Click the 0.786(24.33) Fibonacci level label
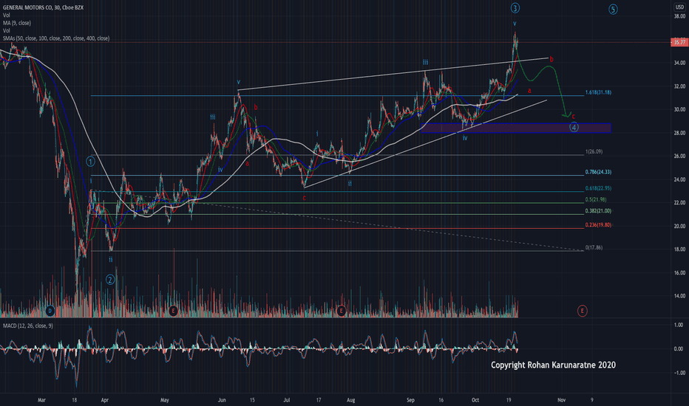Image resolution: width=689 pixels, height=406 pixels. (x=598, y=172)
